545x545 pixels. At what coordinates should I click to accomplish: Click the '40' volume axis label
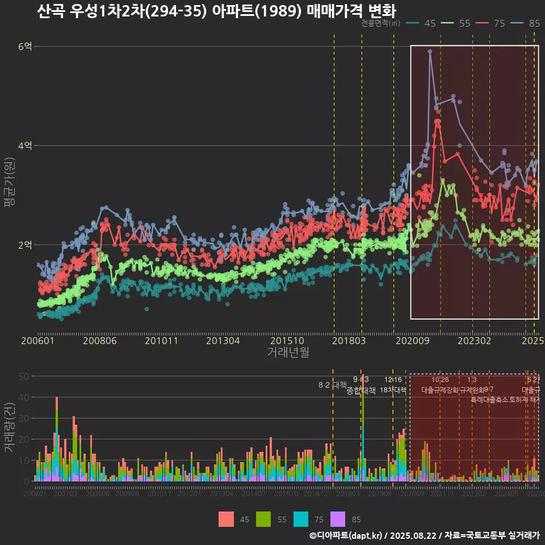pos(24,397)
